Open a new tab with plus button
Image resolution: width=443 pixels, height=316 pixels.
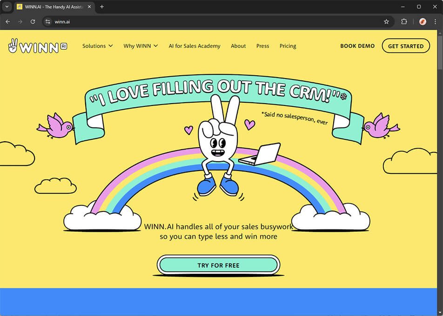pyautogui.click(x=102, y=7)
